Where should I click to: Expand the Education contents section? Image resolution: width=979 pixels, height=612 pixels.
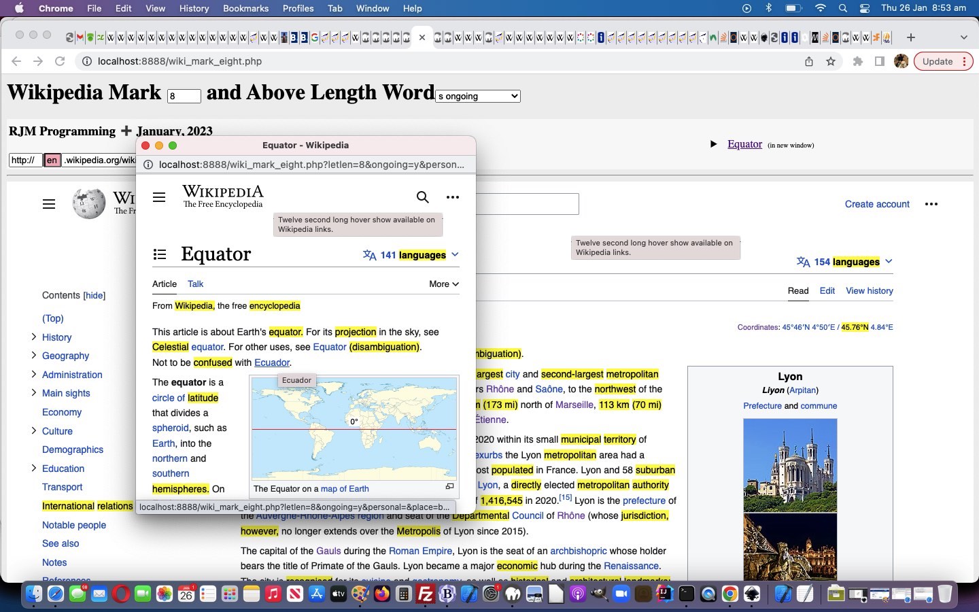tap(33, 468)
